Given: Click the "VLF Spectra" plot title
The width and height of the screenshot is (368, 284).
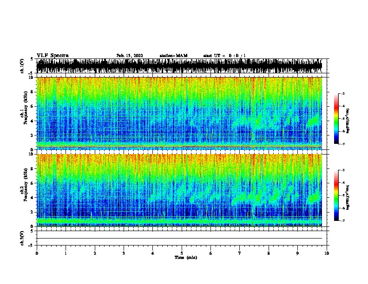Looking at the screenshot, I should 53,56.
